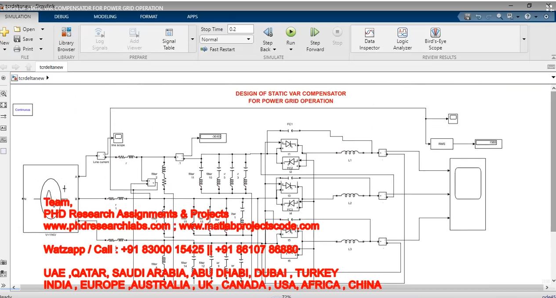Select the RMS block
Image resolution: width=556 pixels, height=298 pixels.
point(441,144)
